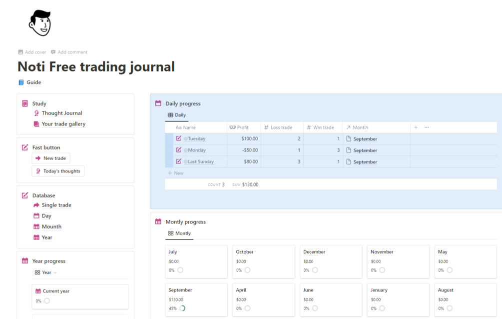
Task: Click the Daily progress calendar icon
Action: click(158, 103)
